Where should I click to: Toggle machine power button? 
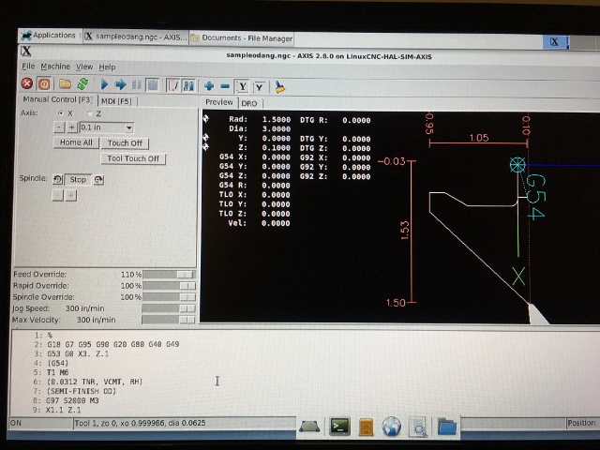tap(44, 83)
